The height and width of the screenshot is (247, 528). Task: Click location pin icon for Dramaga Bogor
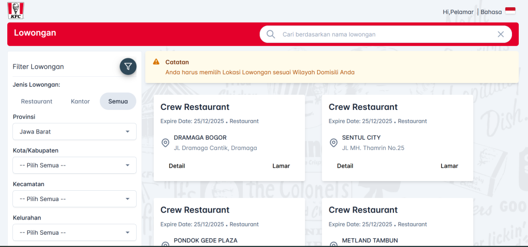click(166, 143)
